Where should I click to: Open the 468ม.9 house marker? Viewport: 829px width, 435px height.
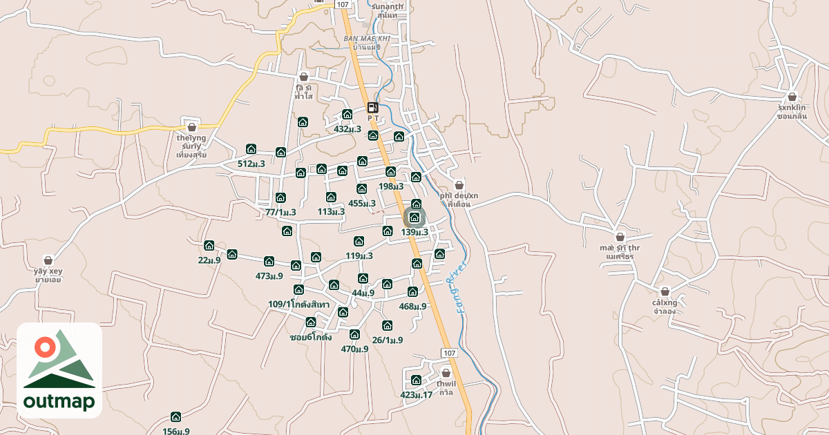click(x=412, y=291)
